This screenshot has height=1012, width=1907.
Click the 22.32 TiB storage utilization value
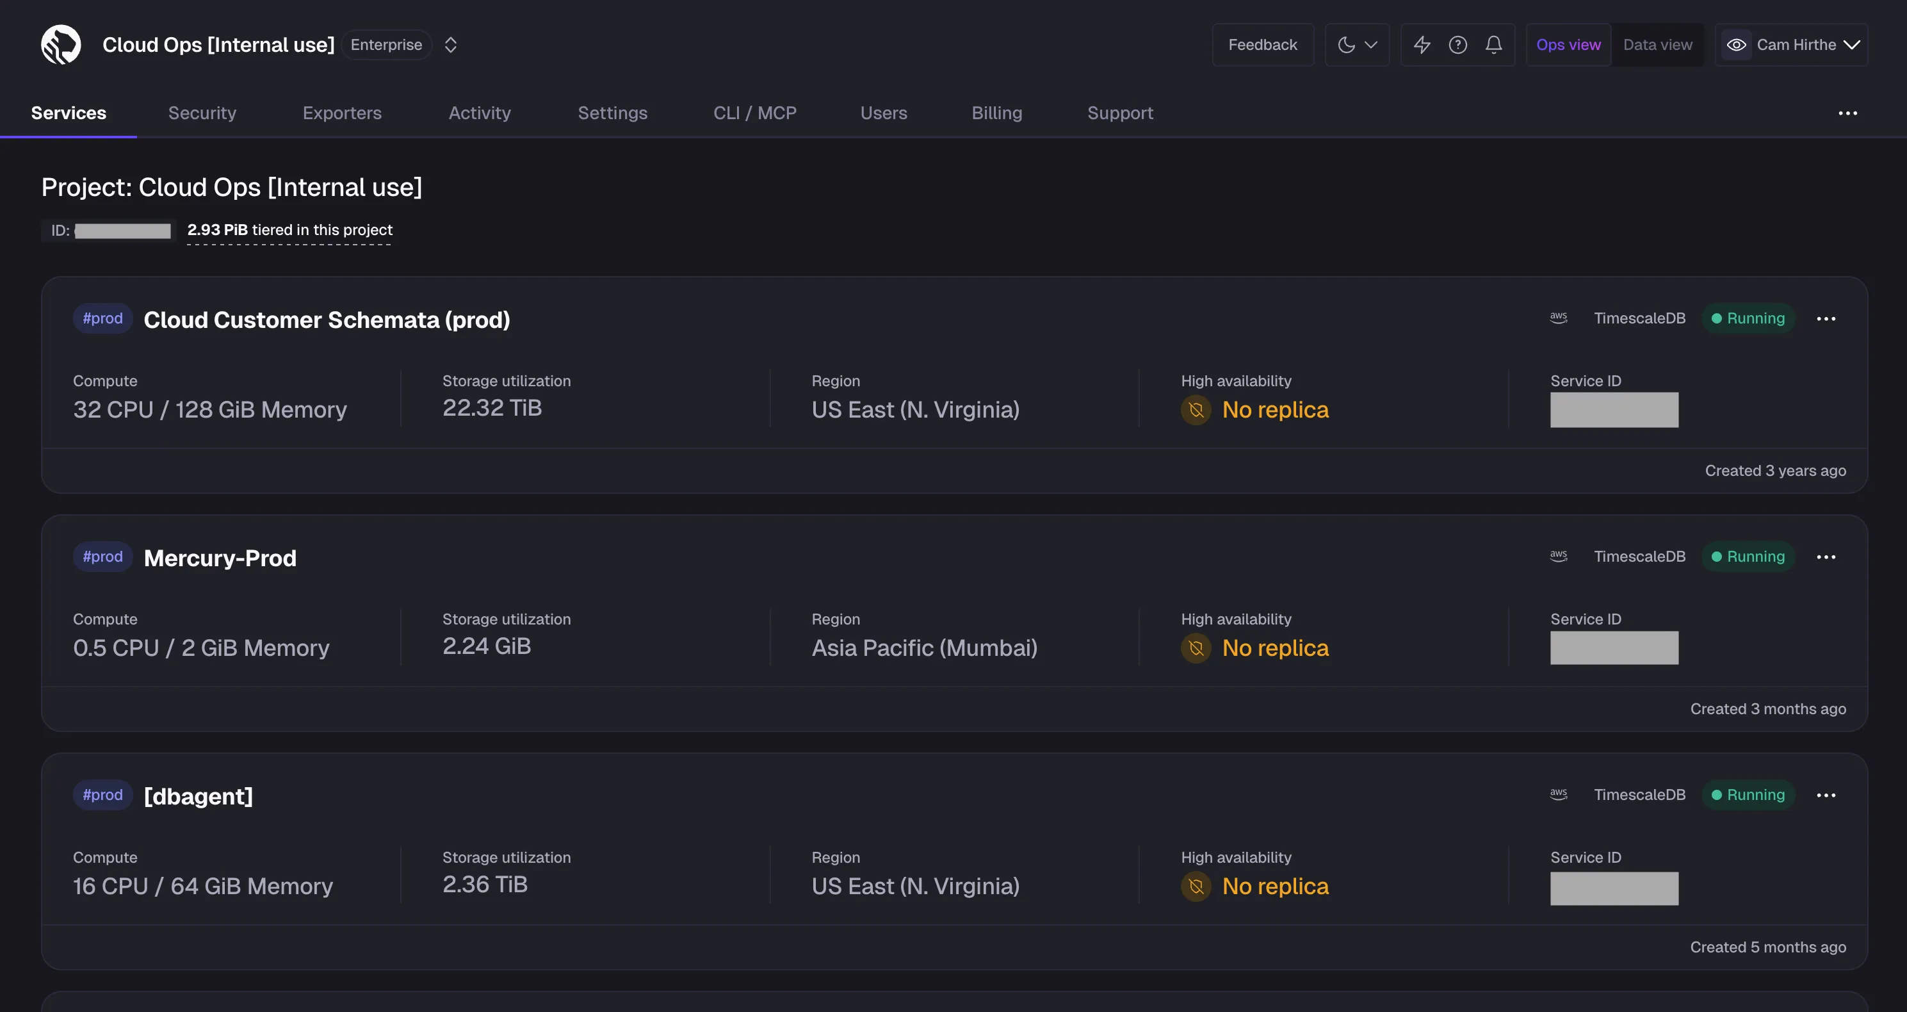(x=492, y=408)
